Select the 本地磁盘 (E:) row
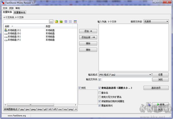The image size is (173, 119). pos(40,37)
